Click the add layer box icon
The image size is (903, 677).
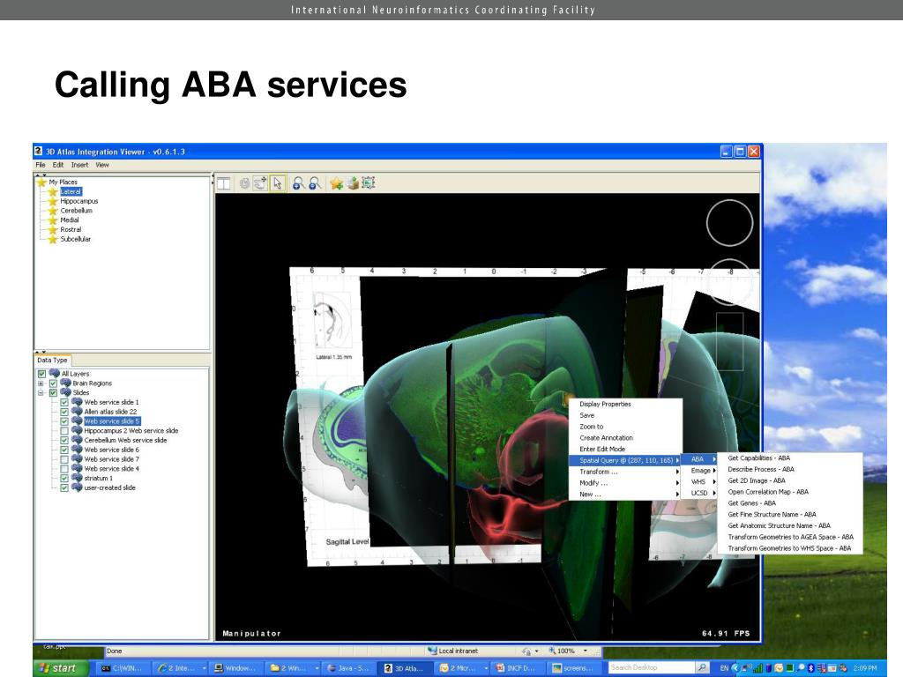coord(353,183)
